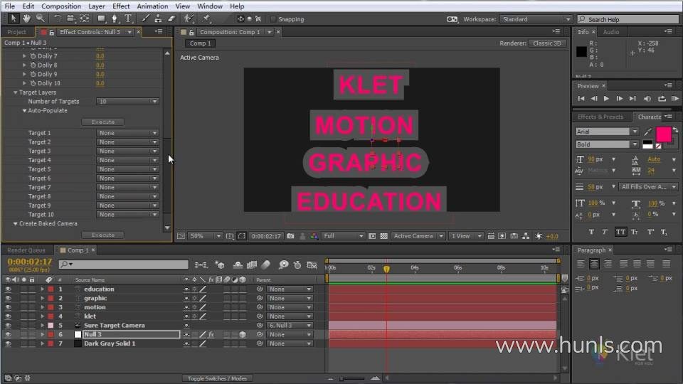
Task: Expand the Dolly 10 property
Action: coord(24,83)
